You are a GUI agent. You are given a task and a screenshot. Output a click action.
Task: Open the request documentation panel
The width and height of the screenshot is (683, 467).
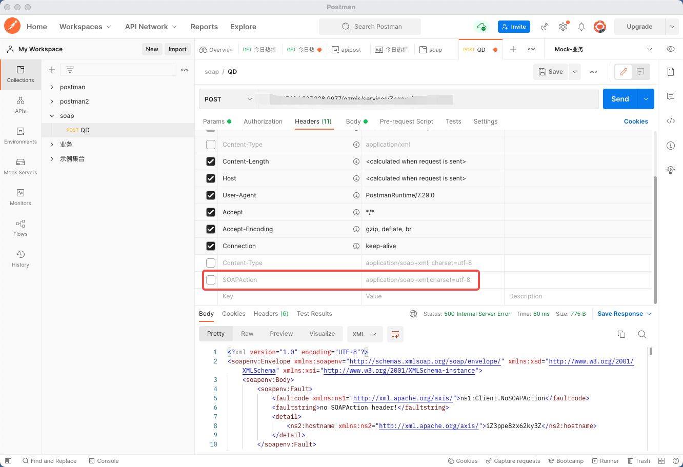[x=671, y=72]
